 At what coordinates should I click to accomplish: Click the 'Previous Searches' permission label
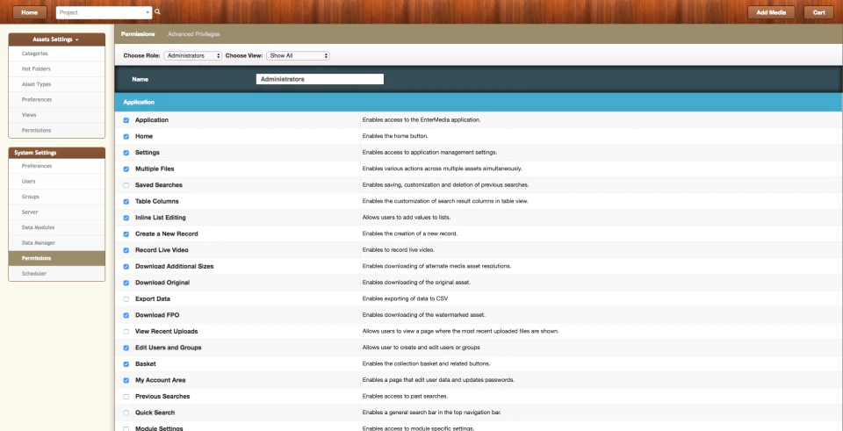(162, 396)
